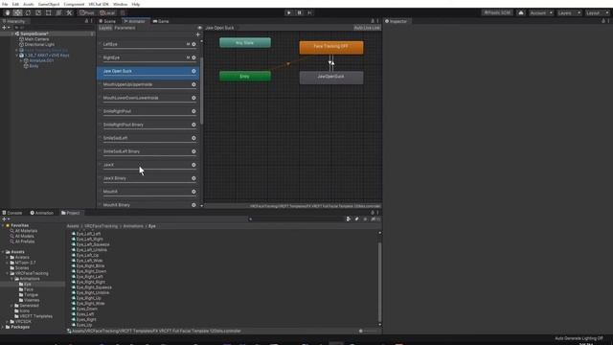Open SmileSadLeft layer settings gear
This screenshot has width=613, height=345.
click(193, 138)
